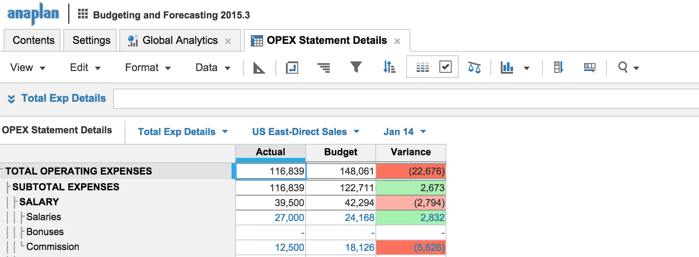Screen dimensions: 699x257
Task: Open the models grid icon
Action: (x=83, y=14)
